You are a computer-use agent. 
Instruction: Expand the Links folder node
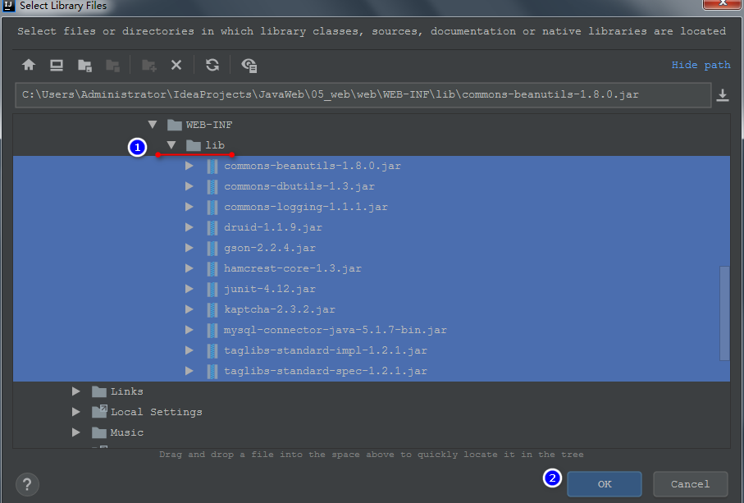point(76,391)
